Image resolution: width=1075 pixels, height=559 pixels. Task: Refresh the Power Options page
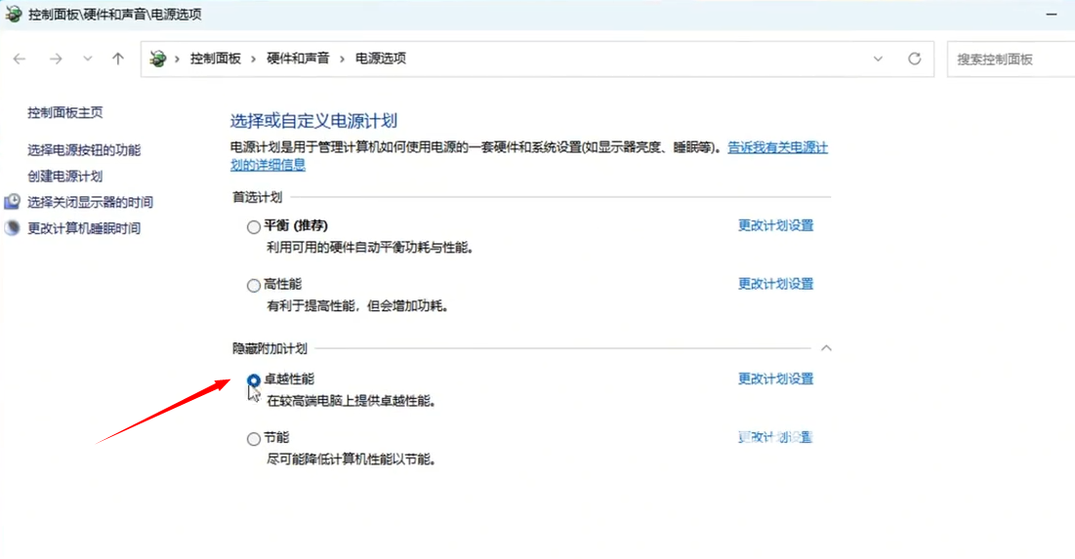(x=914, y=59)
